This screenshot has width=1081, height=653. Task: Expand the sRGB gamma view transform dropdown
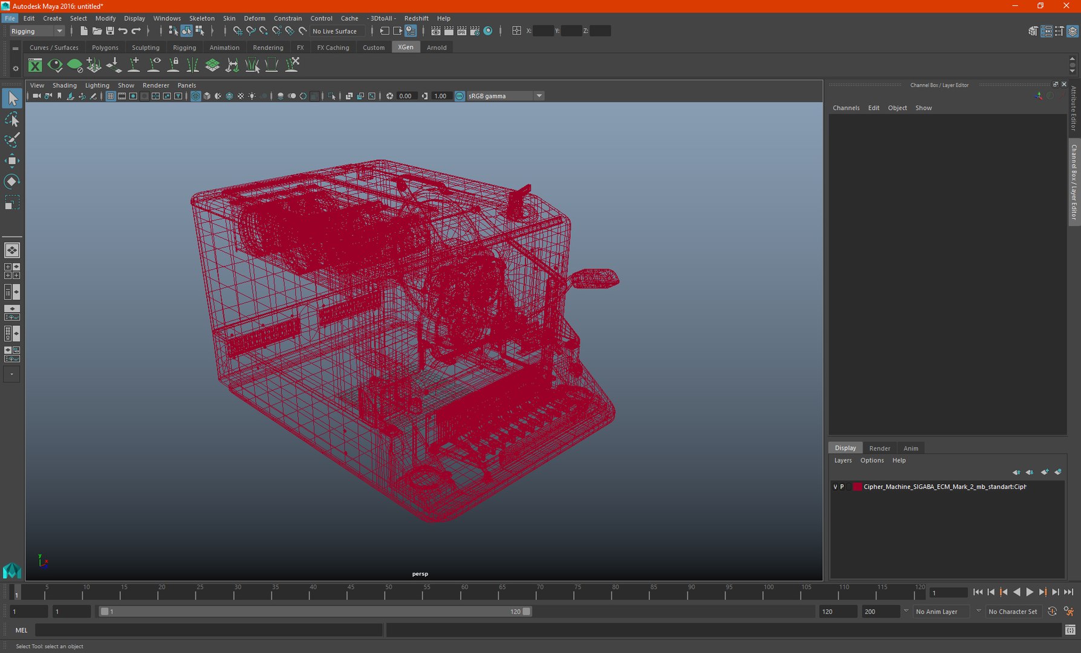(539, 96)
